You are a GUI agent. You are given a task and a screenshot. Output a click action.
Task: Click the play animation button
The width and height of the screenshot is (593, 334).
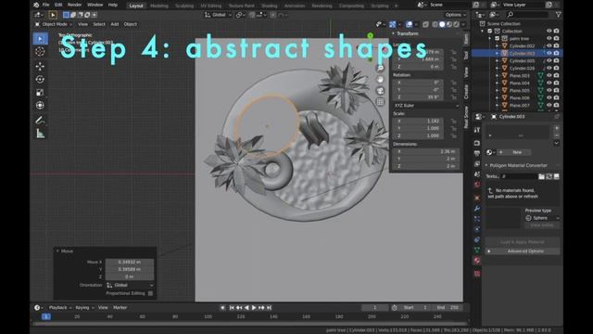click(254, 308)
